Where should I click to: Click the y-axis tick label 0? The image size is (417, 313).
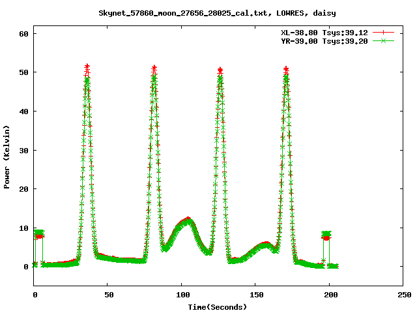26,267
